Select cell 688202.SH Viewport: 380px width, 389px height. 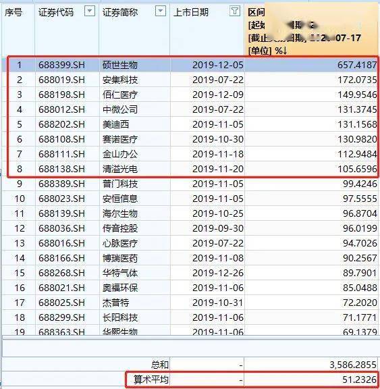click(61, 124)
